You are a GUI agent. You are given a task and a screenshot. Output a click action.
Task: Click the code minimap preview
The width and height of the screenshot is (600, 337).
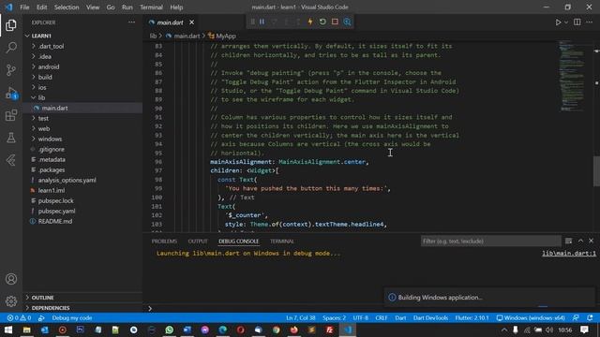click(573, 76)
